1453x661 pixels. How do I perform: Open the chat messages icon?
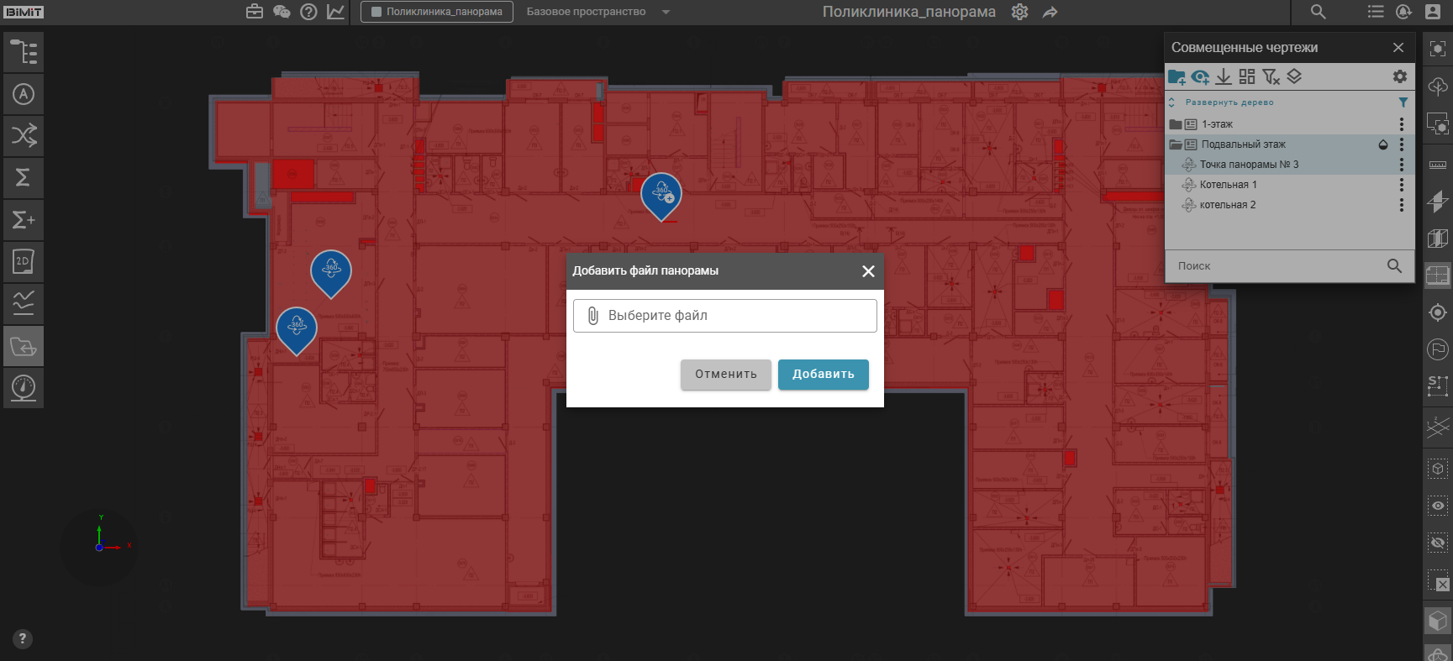(x=282, y=12)
